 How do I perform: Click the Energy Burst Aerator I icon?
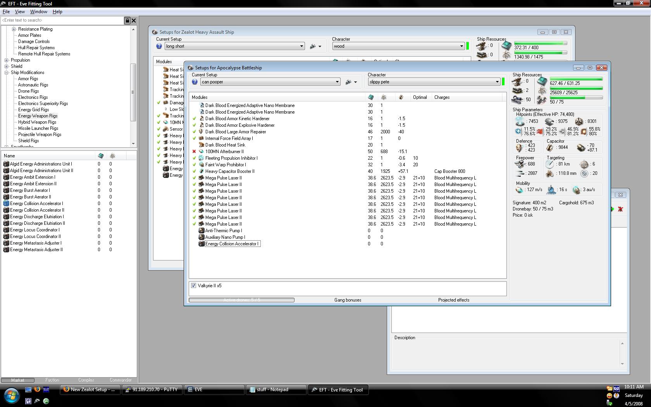coord(6,190)
